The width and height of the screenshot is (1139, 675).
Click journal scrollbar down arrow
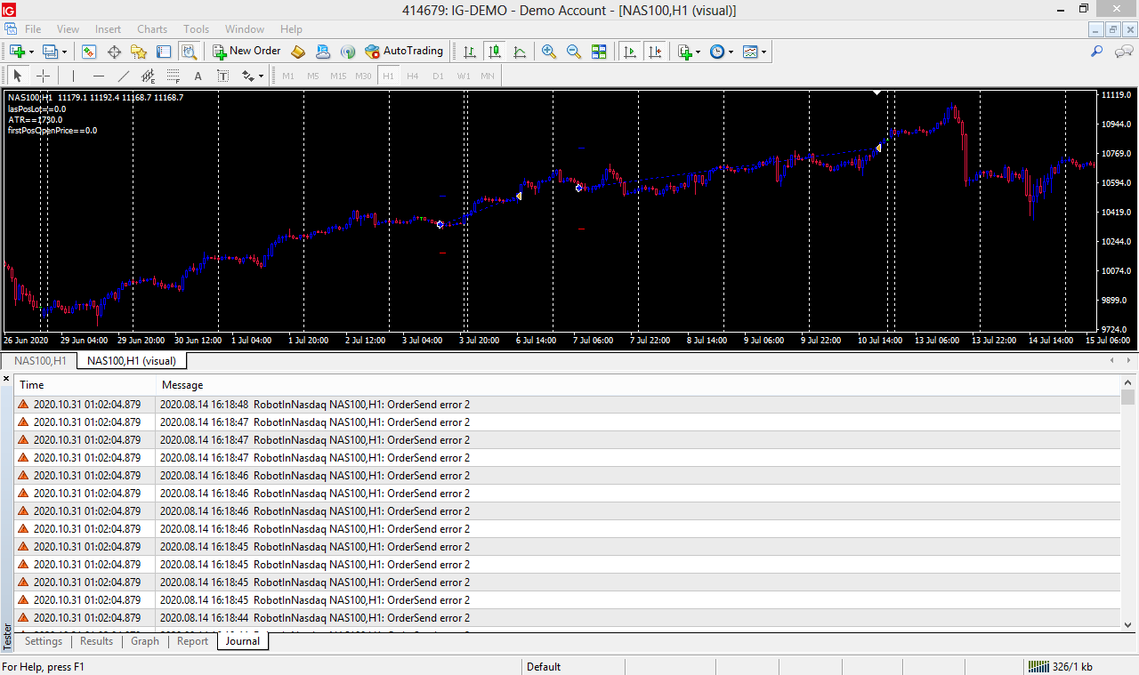click(x=1128, y=624)
